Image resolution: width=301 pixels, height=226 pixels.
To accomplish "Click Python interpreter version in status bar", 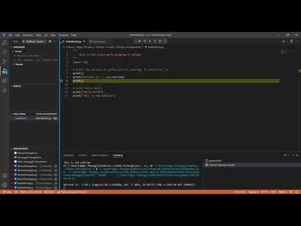I will [x=31, y=192].
